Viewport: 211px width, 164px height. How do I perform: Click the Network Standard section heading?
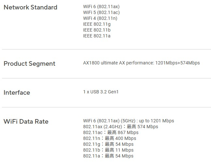coord(30,7)
